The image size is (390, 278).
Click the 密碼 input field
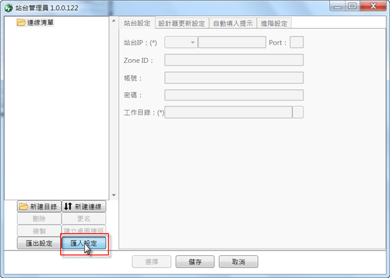coord(234,95)
